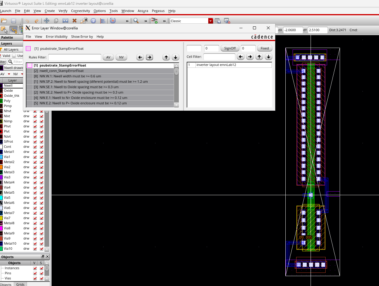The height and width of the screenshot is (286, 379).
Task: Click rules up arrow button
Action: (166, 57)
